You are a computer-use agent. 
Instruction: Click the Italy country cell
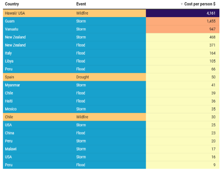click(39, 53)
